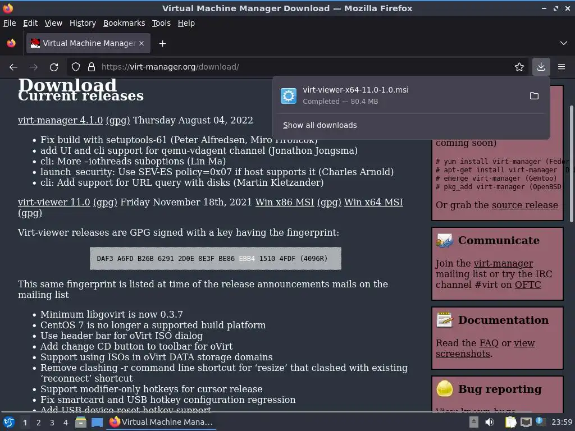Click Show all downloads
The width and height of the screenshot is (575, 431).
pos(320,125)
